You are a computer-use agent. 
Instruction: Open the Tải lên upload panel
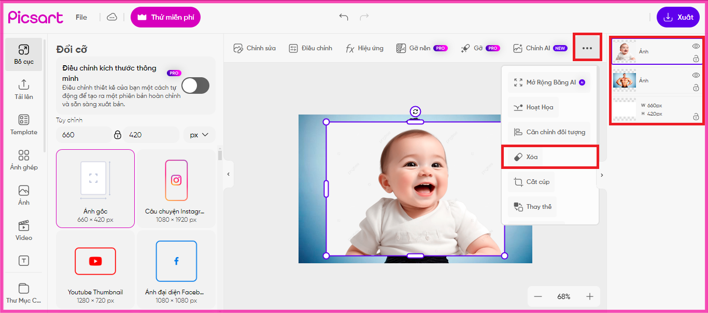tap(24, 90)
